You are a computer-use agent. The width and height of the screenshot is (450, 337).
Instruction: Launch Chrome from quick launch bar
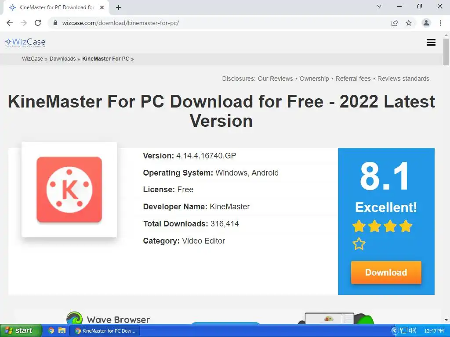click(x=51, y=330)
